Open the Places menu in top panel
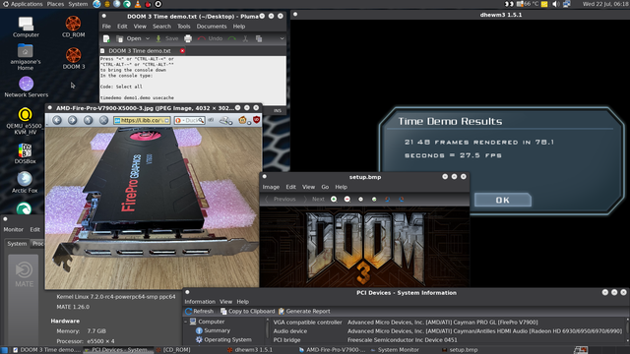 click(55, 4)
